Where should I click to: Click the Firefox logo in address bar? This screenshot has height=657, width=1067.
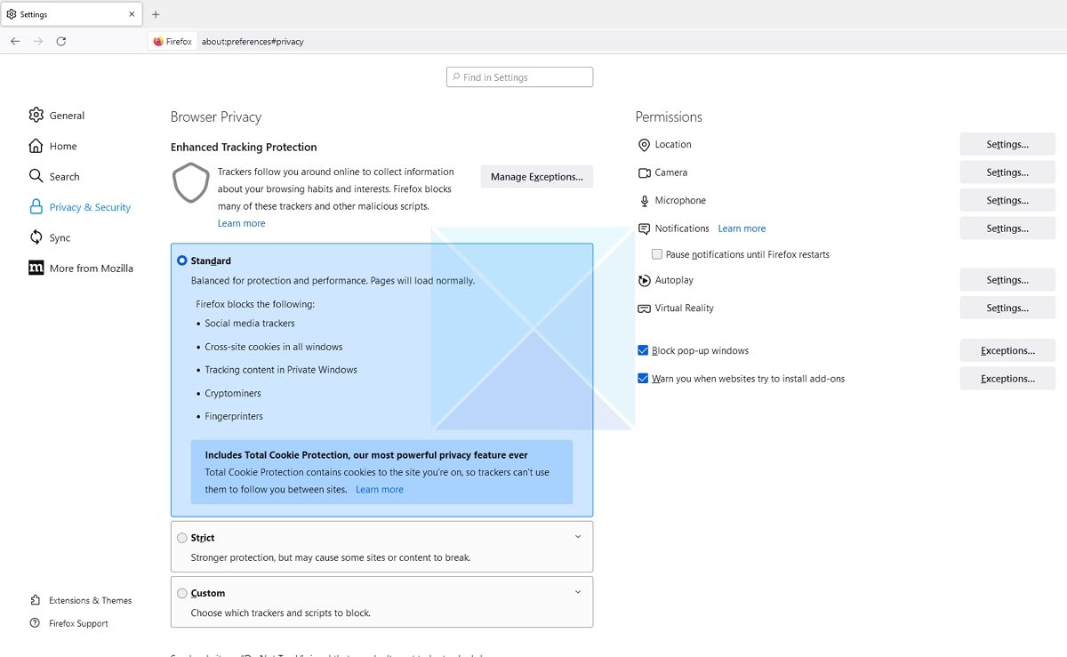[158, 42]
